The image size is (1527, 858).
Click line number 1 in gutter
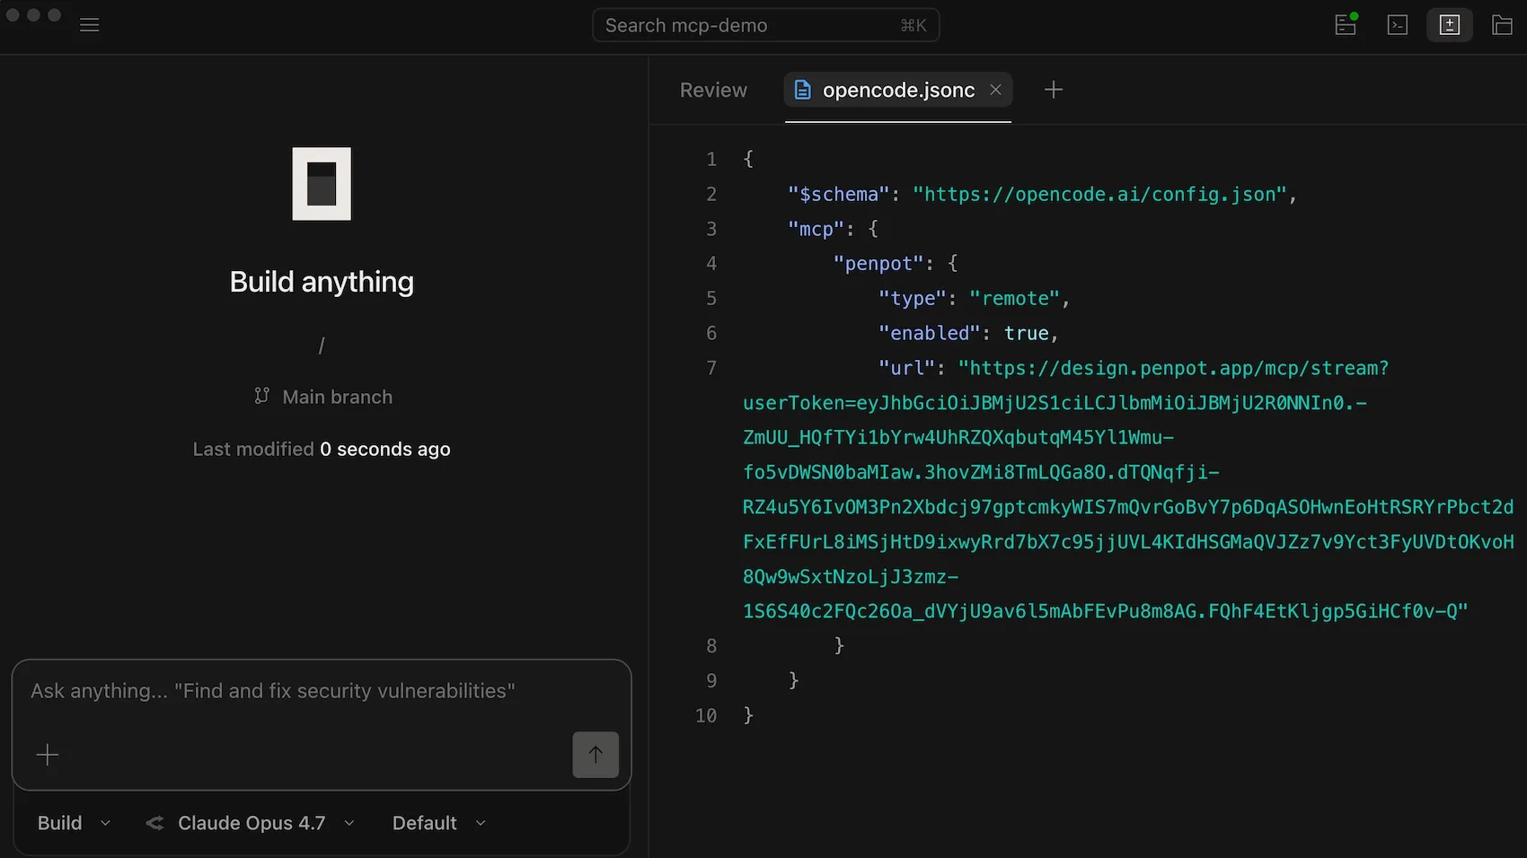click(711, 160)
